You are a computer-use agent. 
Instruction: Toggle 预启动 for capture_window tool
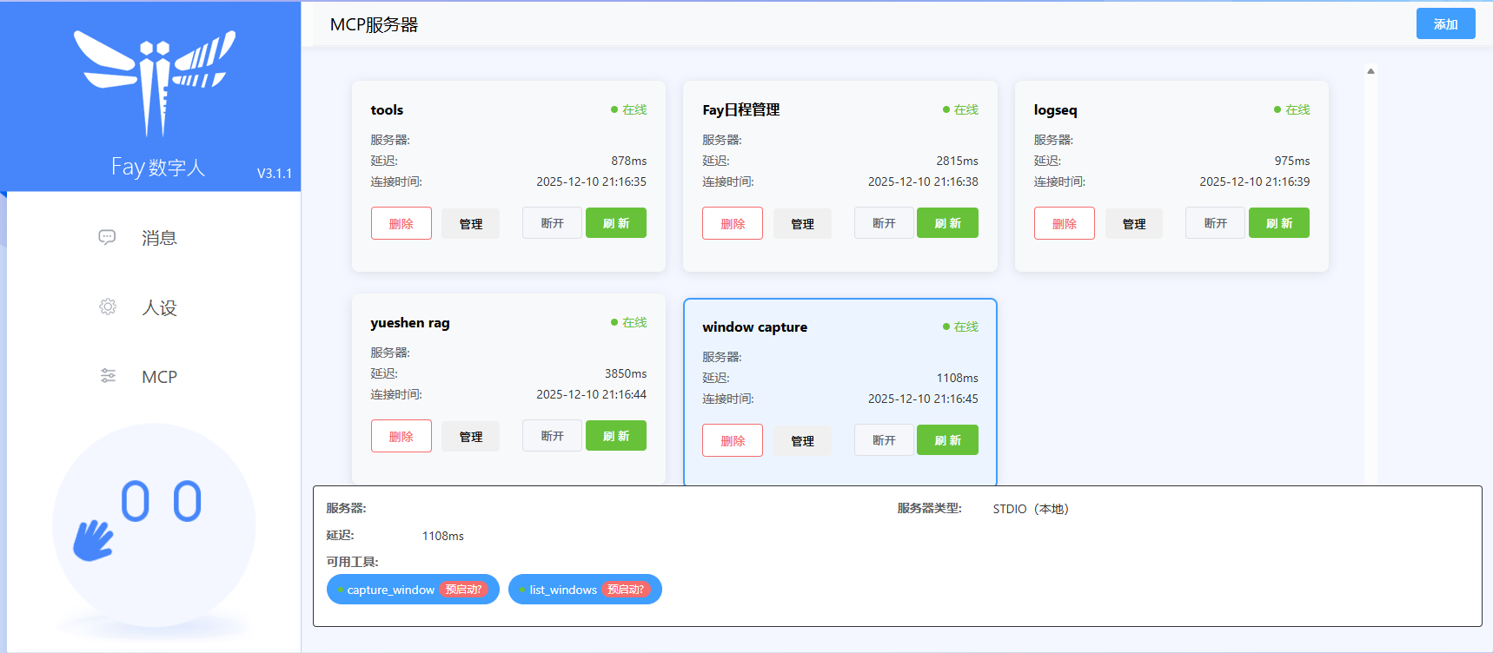(463, 590)
